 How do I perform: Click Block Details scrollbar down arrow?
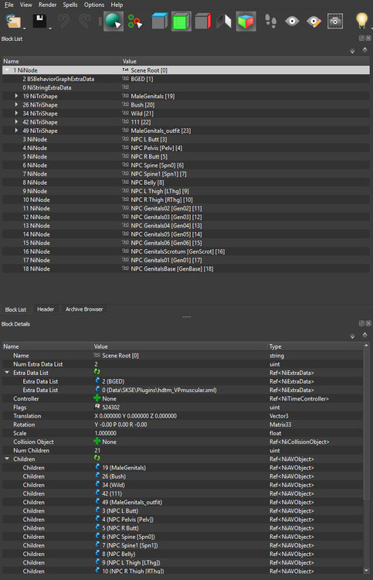366,570
